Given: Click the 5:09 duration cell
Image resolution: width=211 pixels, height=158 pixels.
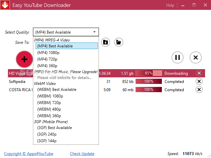Looking at the screenshot, I should pos(107,90).
